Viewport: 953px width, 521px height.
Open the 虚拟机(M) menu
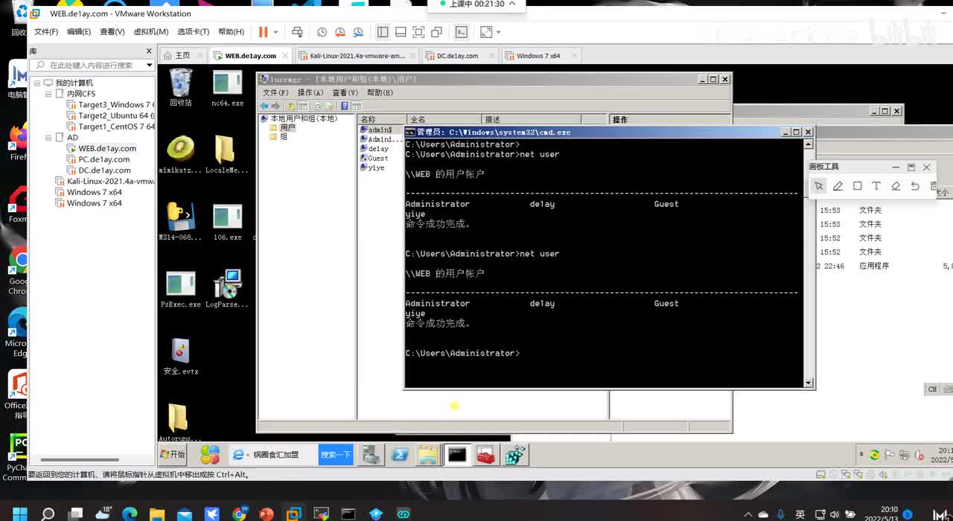151,32
